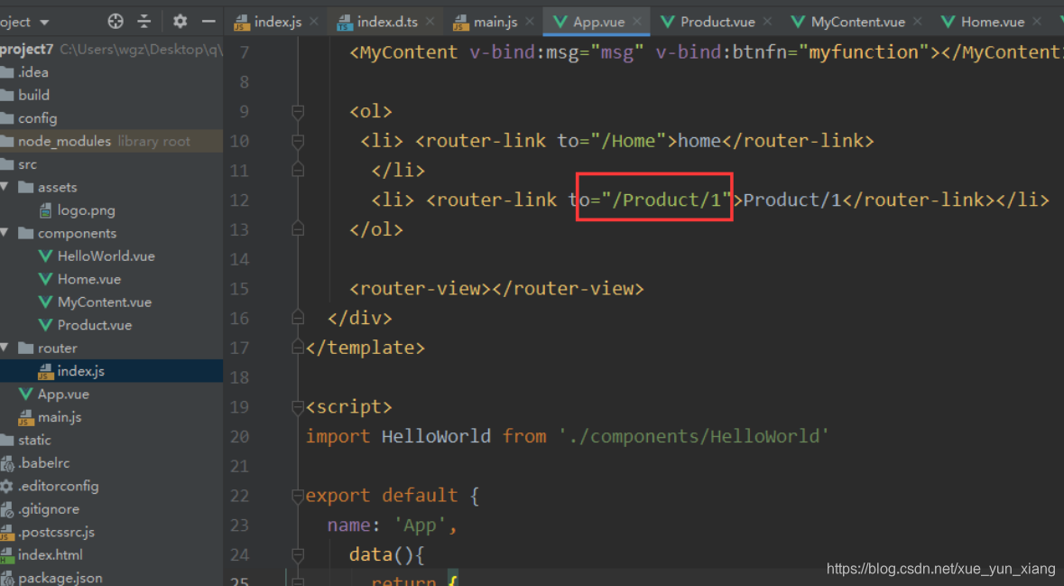
Task: Fold the li tag at line 10
Action: pos(297,141)
